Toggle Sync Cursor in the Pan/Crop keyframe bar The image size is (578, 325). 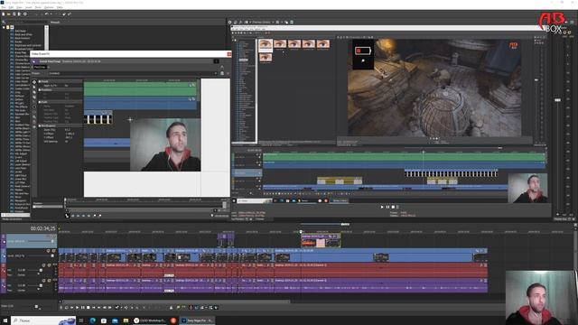pos(68,216)
